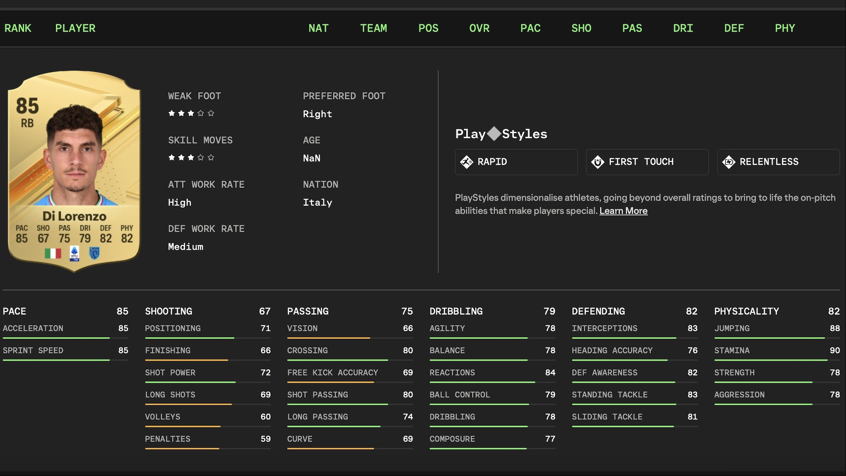Sort by the POS column header

(x=429, y=28)
